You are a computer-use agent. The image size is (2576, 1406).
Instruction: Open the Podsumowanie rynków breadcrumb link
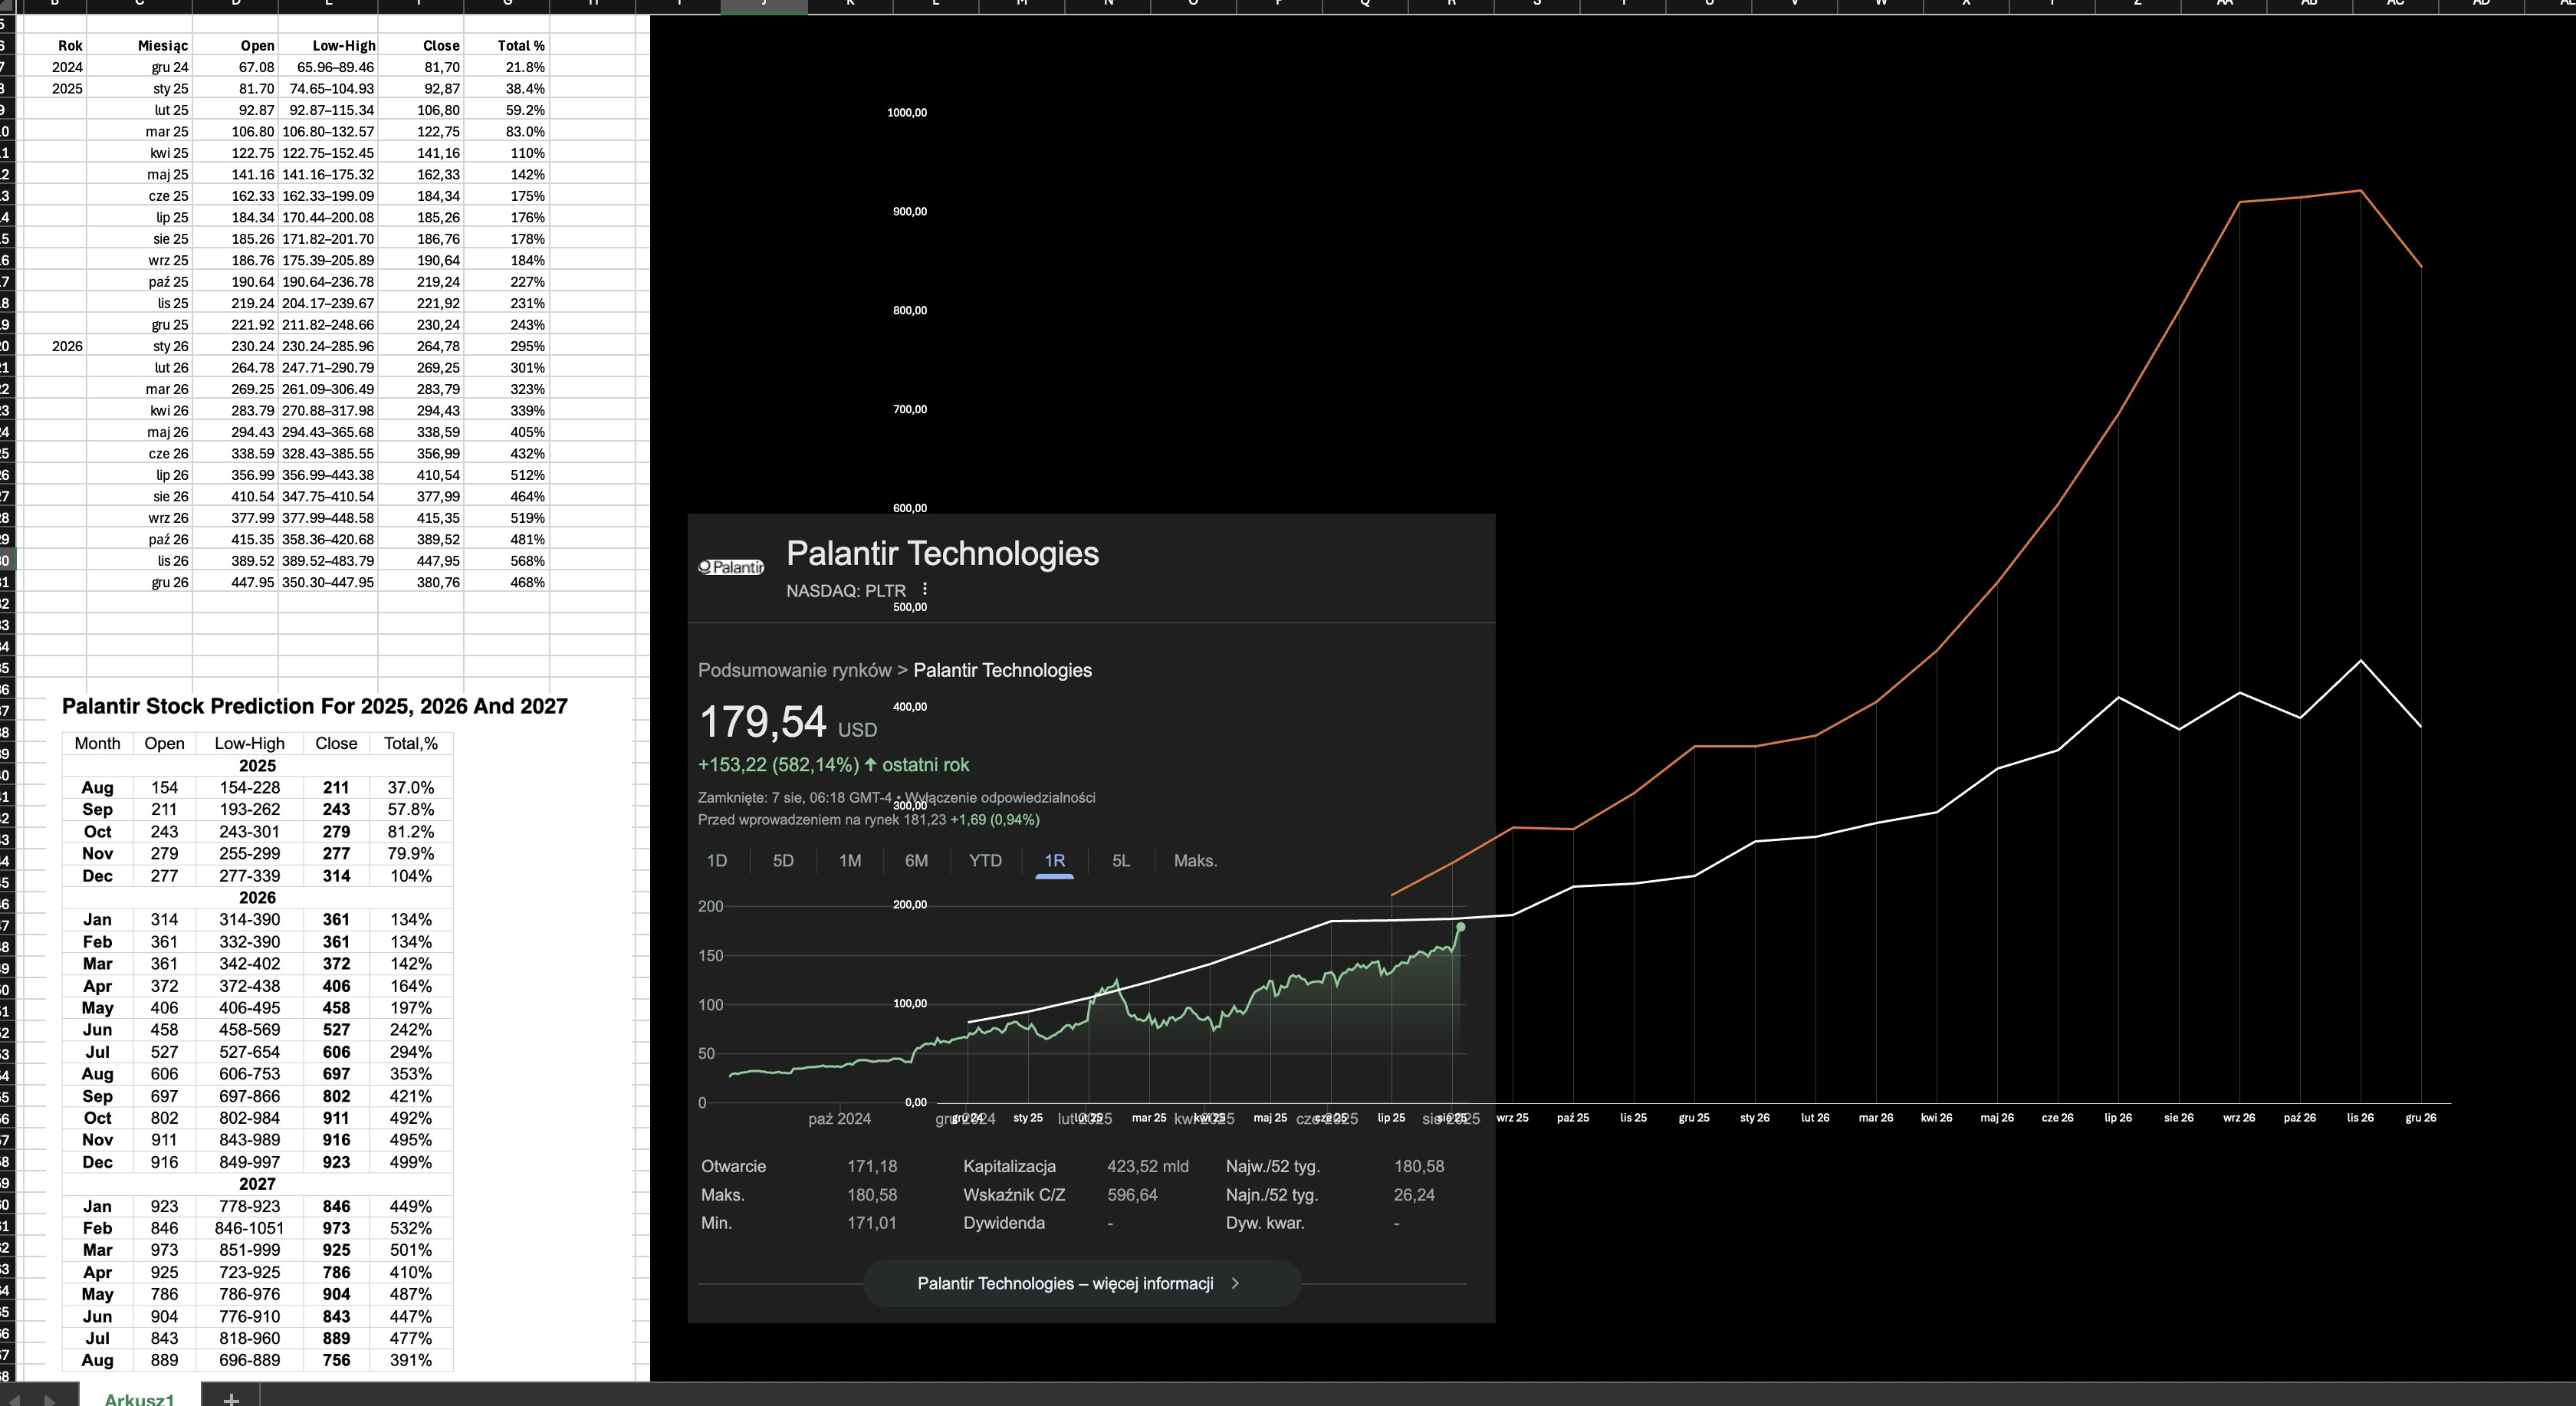pos(794,671)
